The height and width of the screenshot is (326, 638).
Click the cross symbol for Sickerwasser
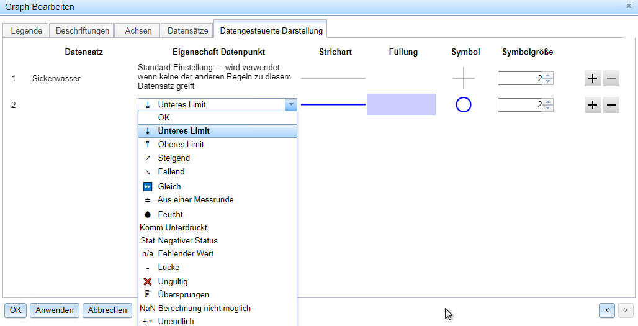point(464,78)
